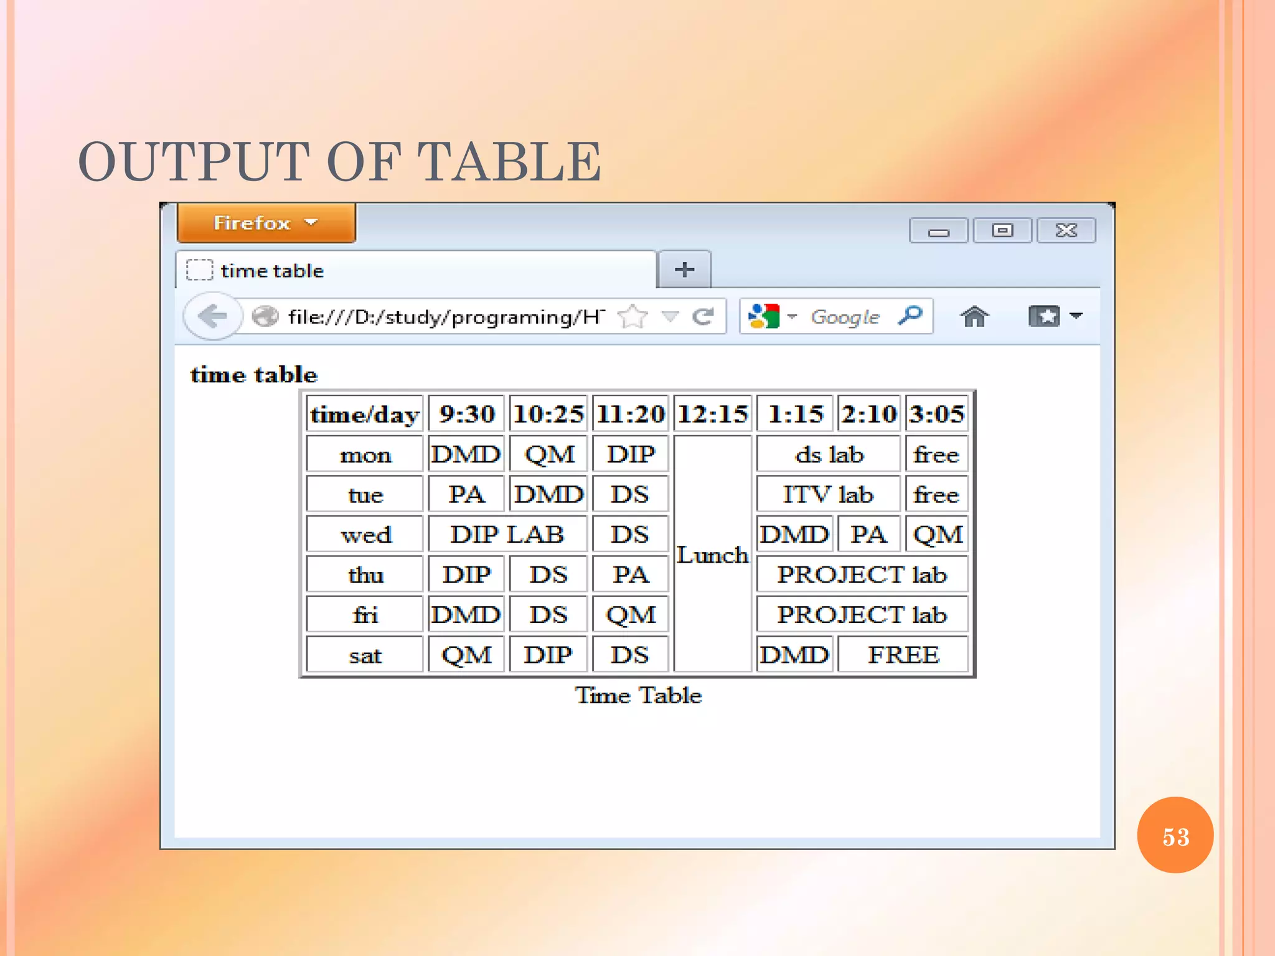Click the 'tue' row label
Screen dimensions: 1275x956
pos(365,495)
